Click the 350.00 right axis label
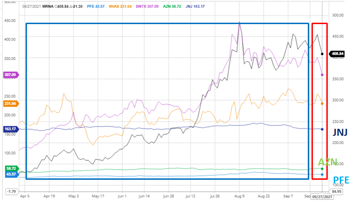The width and height of the screenshot is (357, 202). (x=338, y=79)
